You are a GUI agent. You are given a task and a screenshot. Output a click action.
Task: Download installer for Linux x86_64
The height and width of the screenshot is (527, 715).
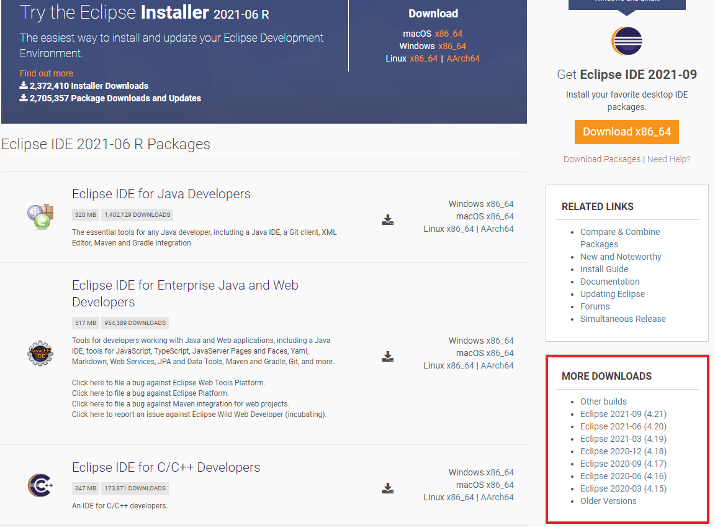pyautogui.click(x=424, y=58)
